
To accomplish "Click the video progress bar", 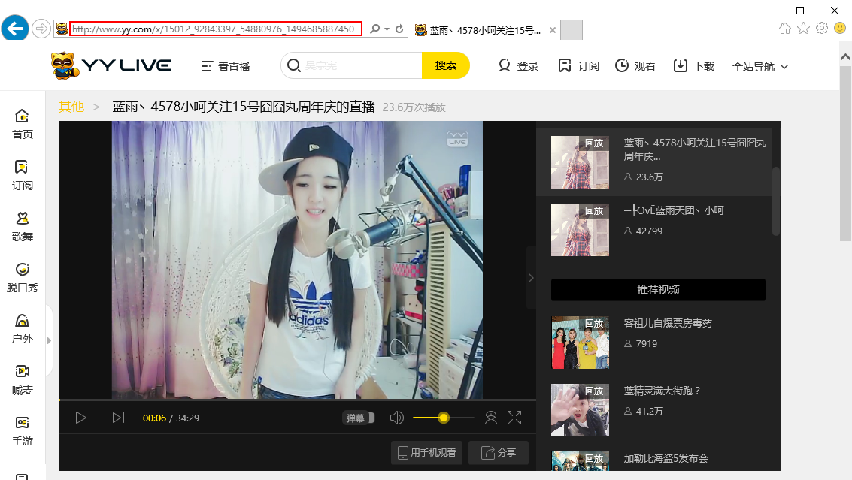I will coord(297,400).
